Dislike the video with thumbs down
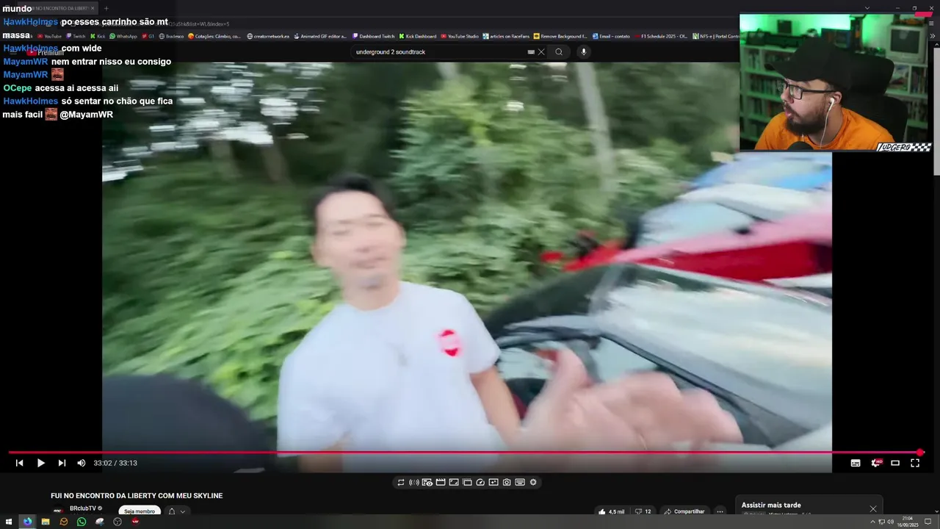 [x=643, y=511]
